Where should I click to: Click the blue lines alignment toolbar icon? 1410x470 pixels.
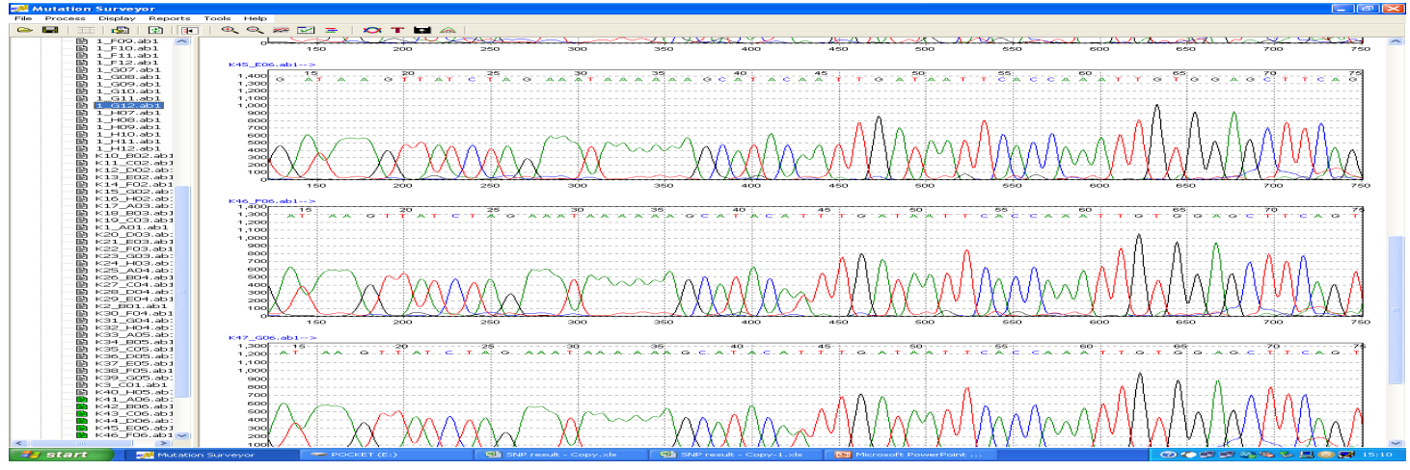coord(331,30)
